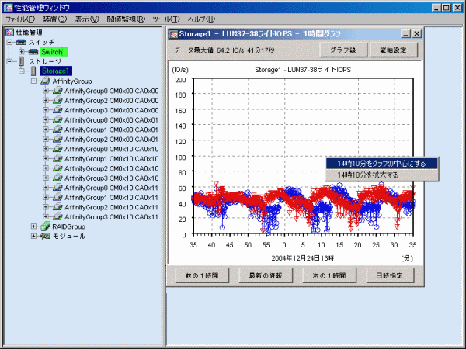The height and width of the screenshot is (349, 466).
Task: Collapse the Storage1 tree node
Action: click(22, 71)
